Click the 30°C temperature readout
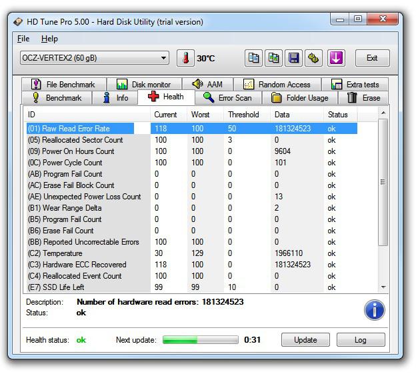Viewport: 418px width, 376px height. click(x=206, y=59)
